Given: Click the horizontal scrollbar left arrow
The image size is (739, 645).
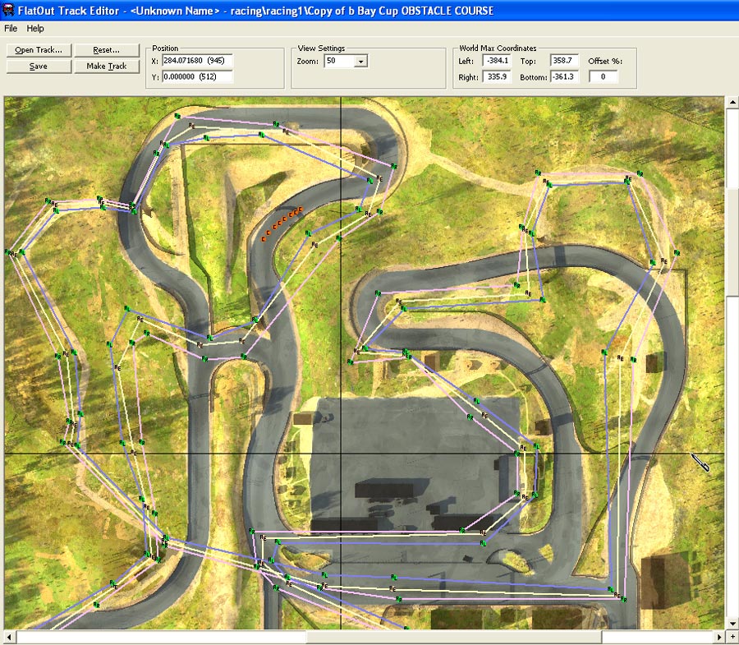Looking at the screenshot, I should 9,637.
